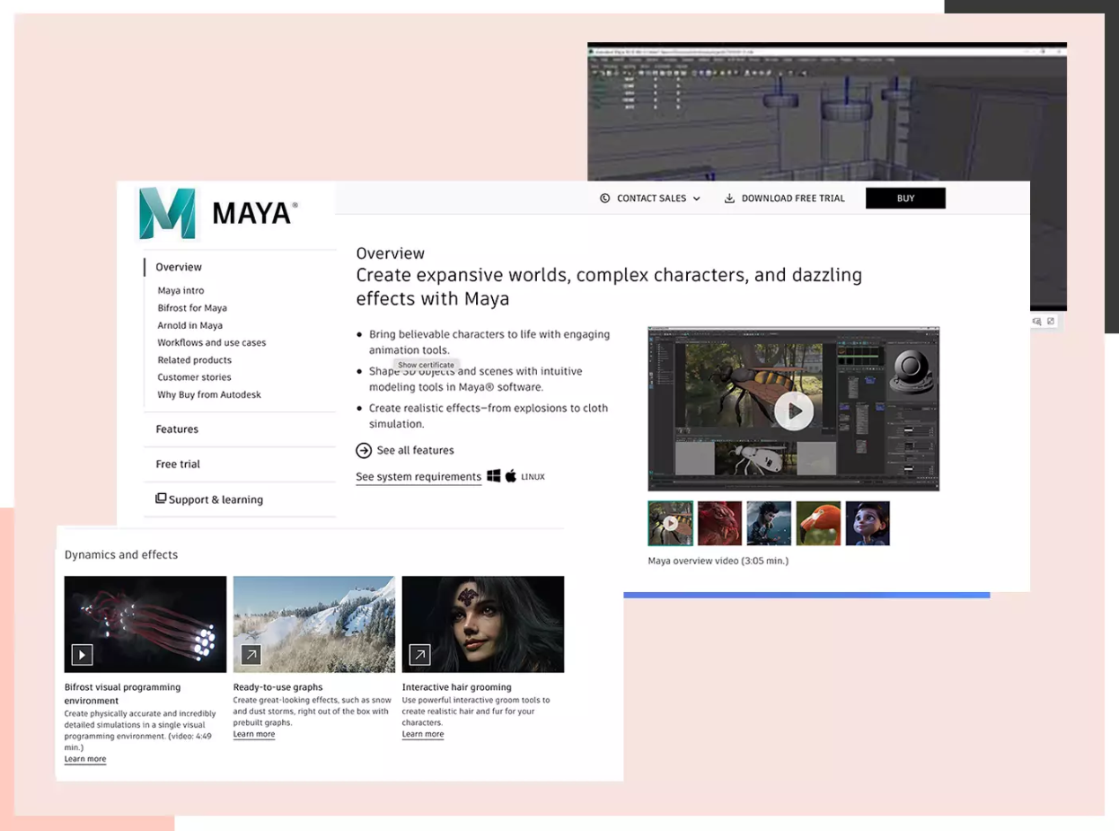Image resolution: width=1119 pixels, height=831 pixels.
Task: Expand the Free trial sidebar section
Action: (x=178, y=464)
